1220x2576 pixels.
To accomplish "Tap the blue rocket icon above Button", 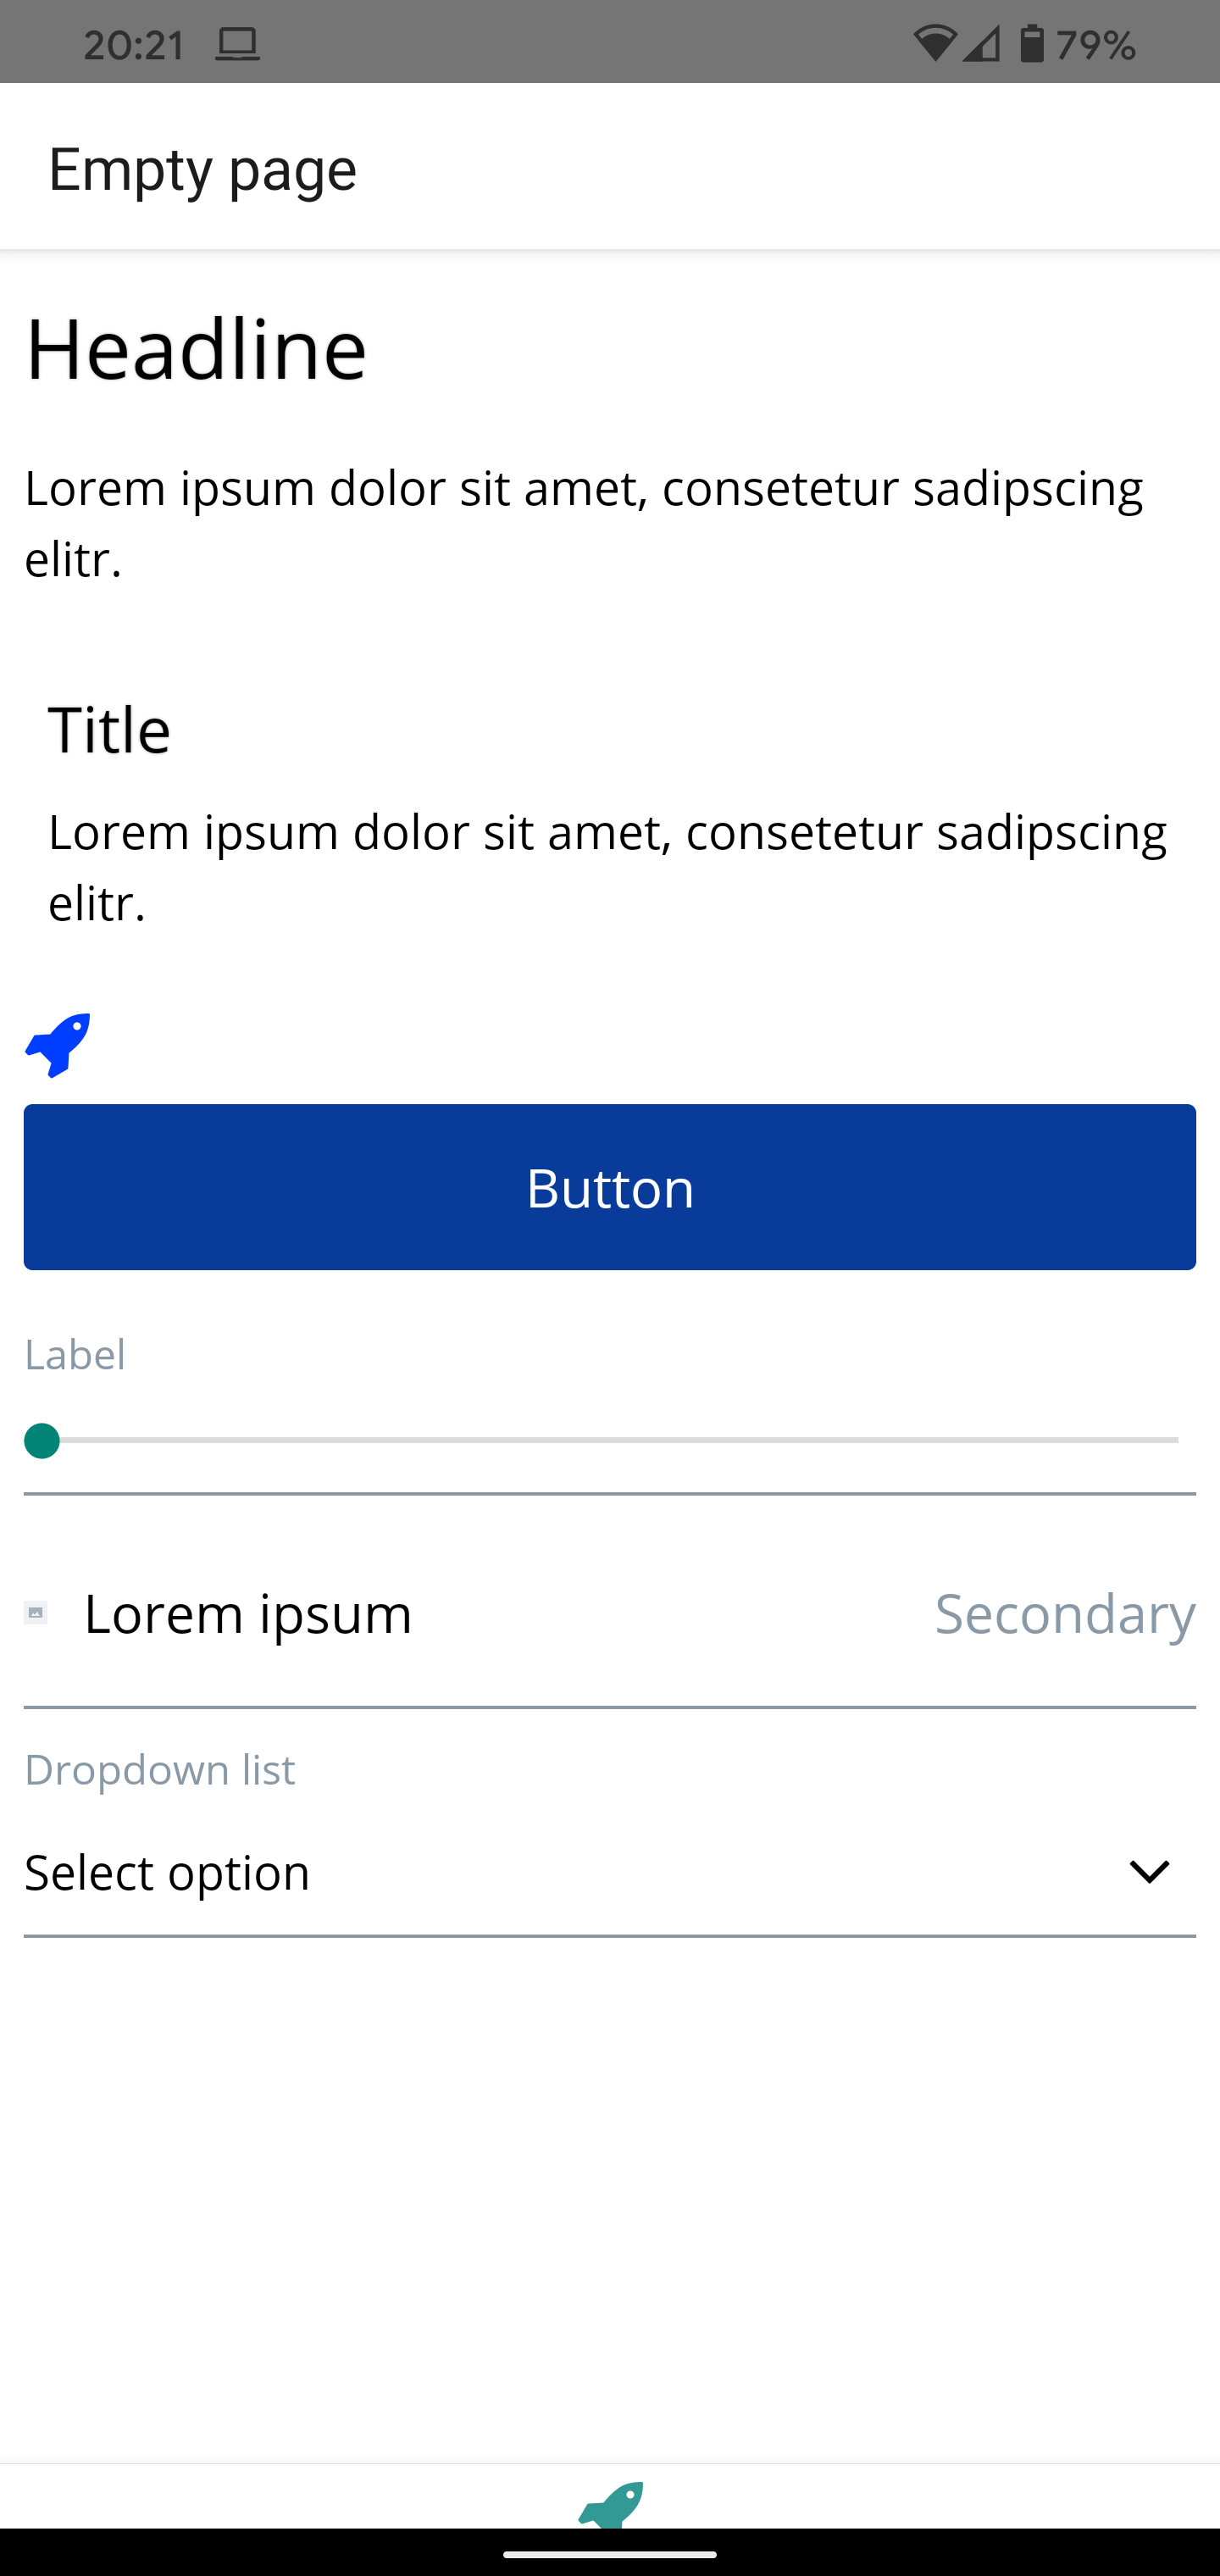I will point(58,1045).
